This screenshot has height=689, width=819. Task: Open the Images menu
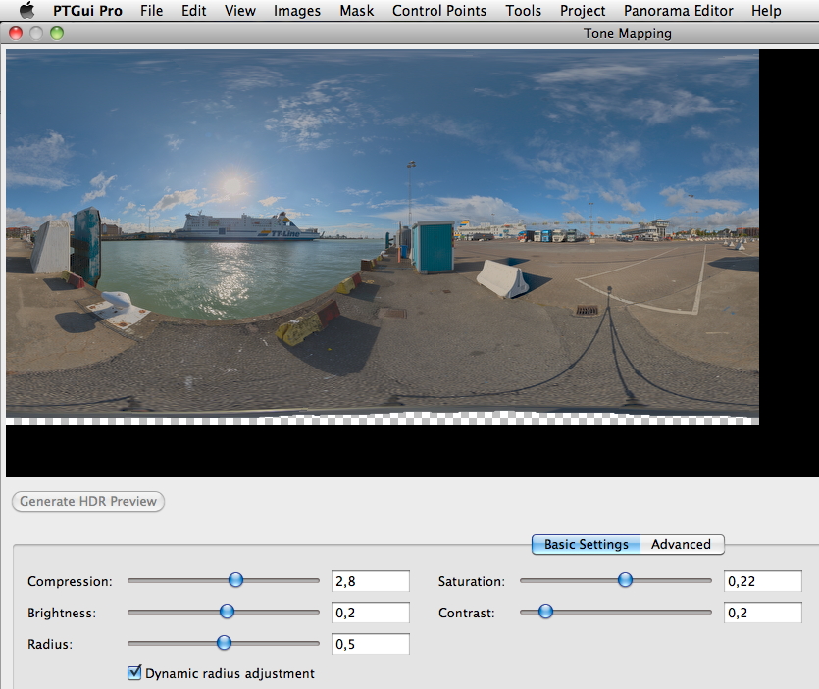pos(297,11)
